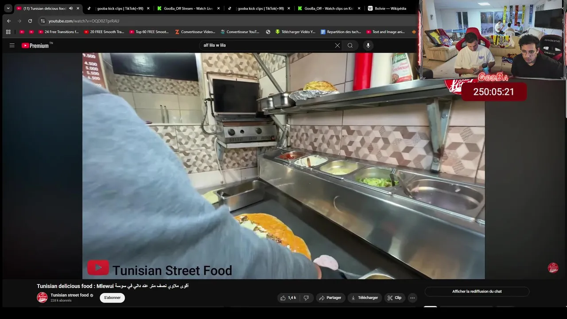
Task: Open the 24 Free Transitions bookmark
Action: pyautogui.click(x=58, y=32)
